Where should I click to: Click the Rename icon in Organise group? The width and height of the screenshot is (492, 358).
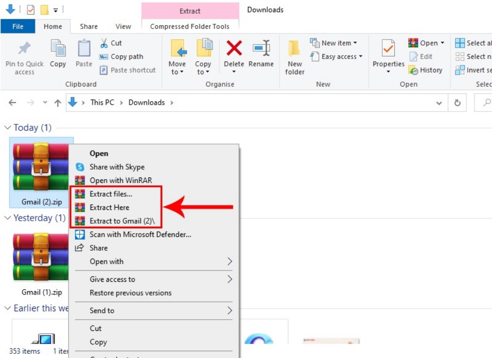coord(261,49)
